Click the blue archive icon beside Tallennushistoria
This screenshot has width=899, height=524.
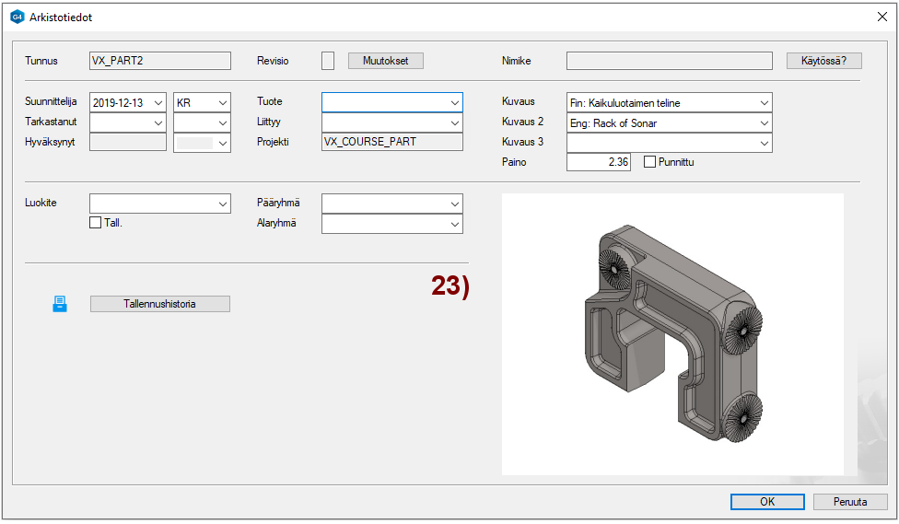pos(60,304)
